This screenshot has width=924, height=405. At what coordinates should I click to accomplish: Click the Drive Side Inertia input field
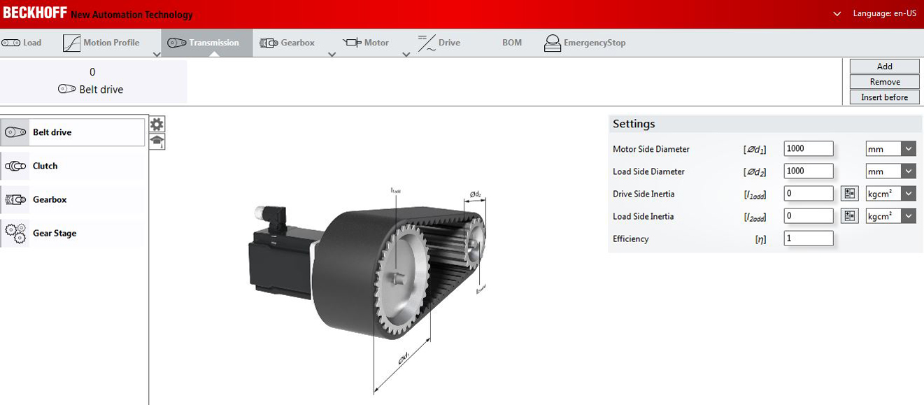coord(809,194)
